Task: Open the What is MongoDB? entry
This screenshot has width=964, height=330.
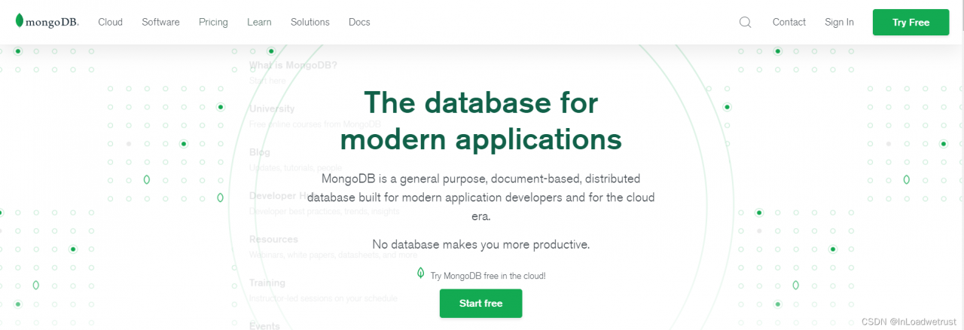Action: 293,65
